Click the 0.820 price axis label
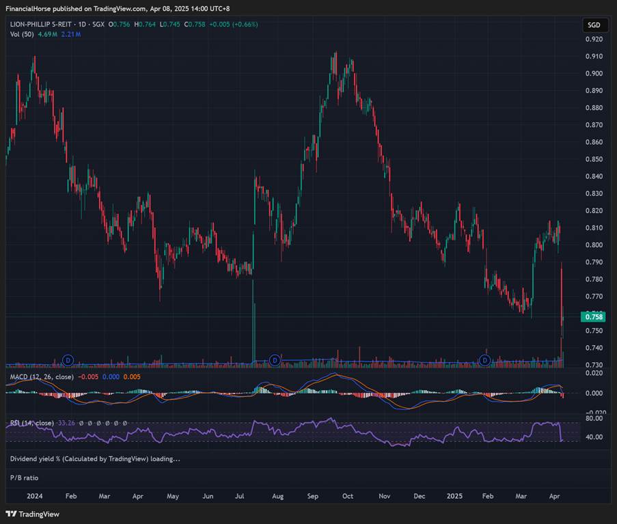 coord(594,210)
